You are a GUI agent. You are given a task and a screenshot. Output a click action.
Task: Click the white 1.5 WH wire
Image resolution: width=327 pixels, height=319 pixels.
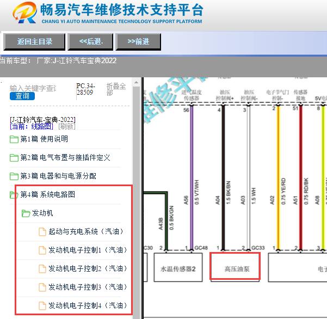248,177
